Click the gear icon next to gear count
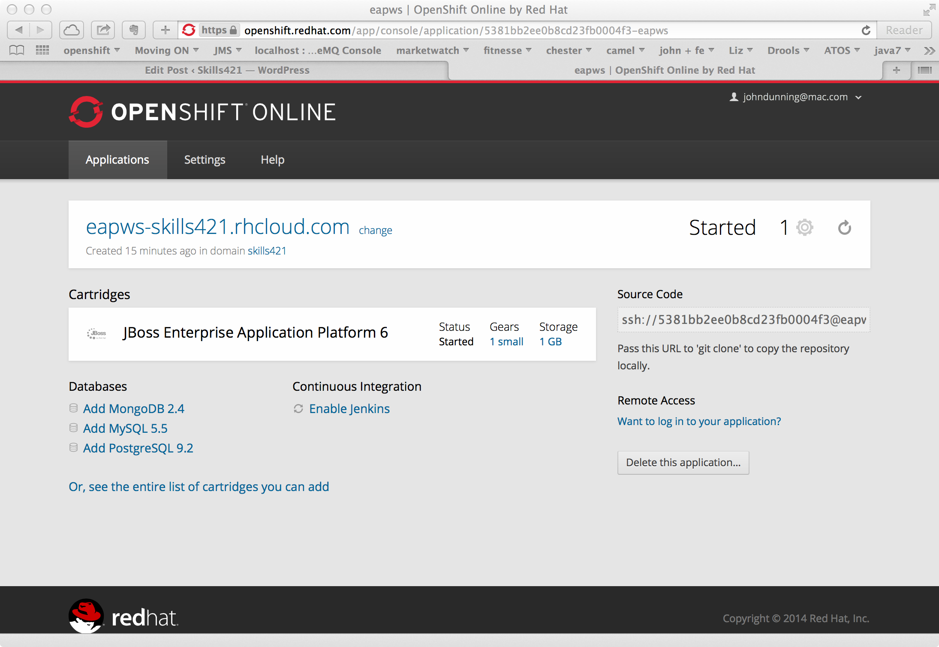The height and width of the screenshot is (647, 939). pos(805,228)
